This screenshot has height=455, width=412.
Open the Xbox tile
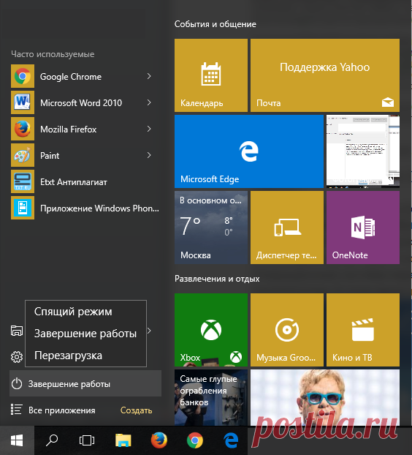coord(211,330)
